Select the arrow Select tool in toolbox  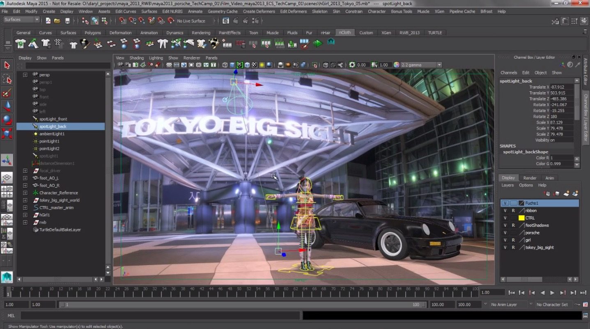[x=7, y=65]
